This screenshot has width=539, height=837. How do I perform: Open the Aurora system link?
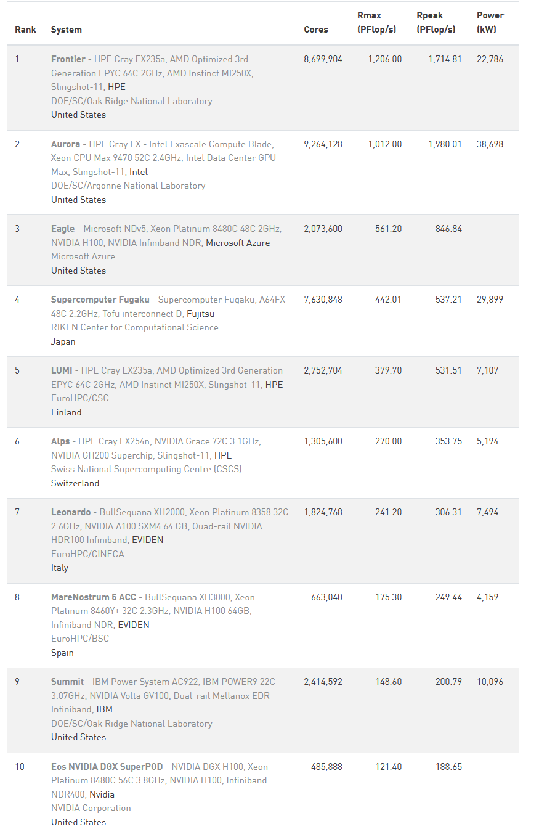coord(65,144)
